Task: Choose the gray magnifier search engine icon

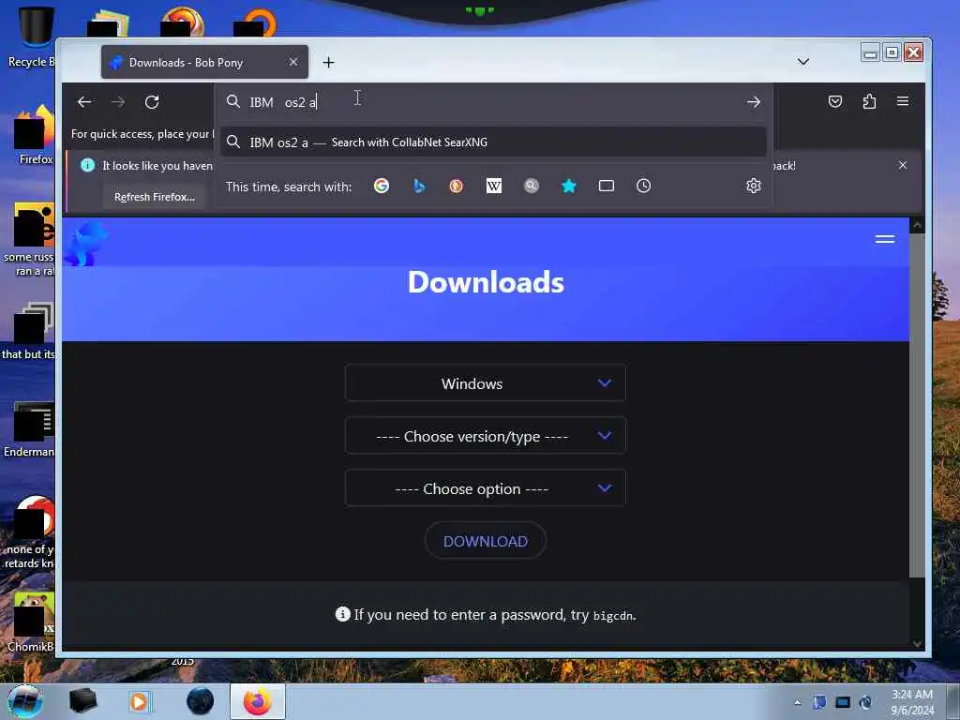Action: pyautogui.click(x=532, y=187)
